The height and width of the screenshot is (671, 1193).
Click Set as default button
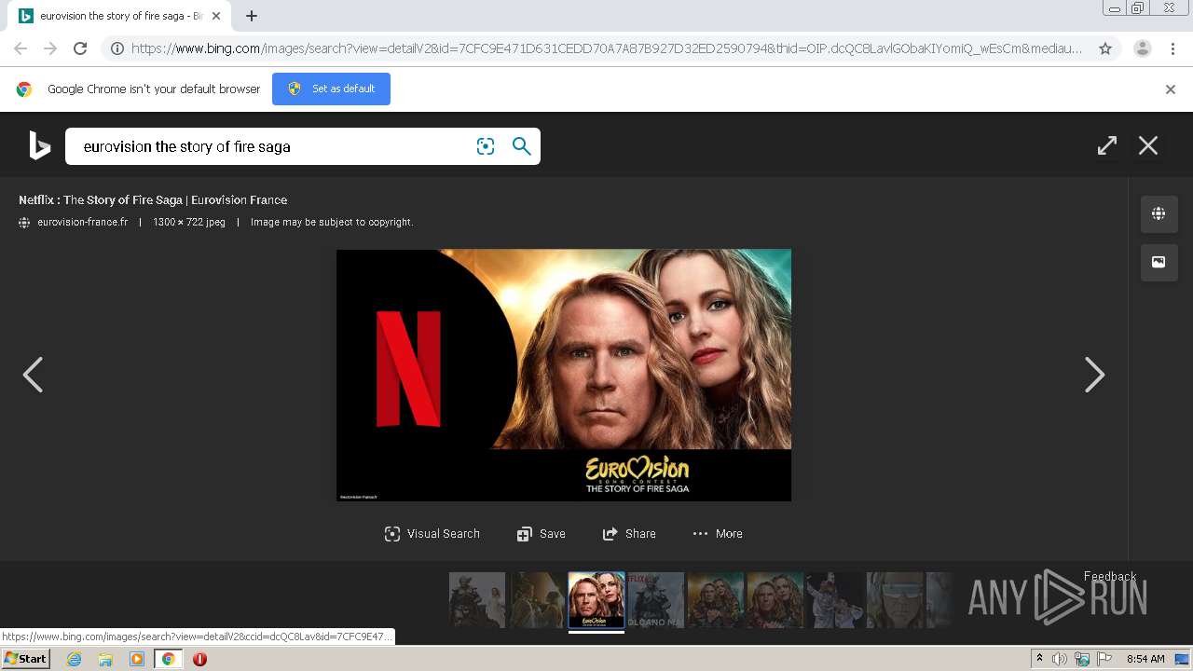331,89
